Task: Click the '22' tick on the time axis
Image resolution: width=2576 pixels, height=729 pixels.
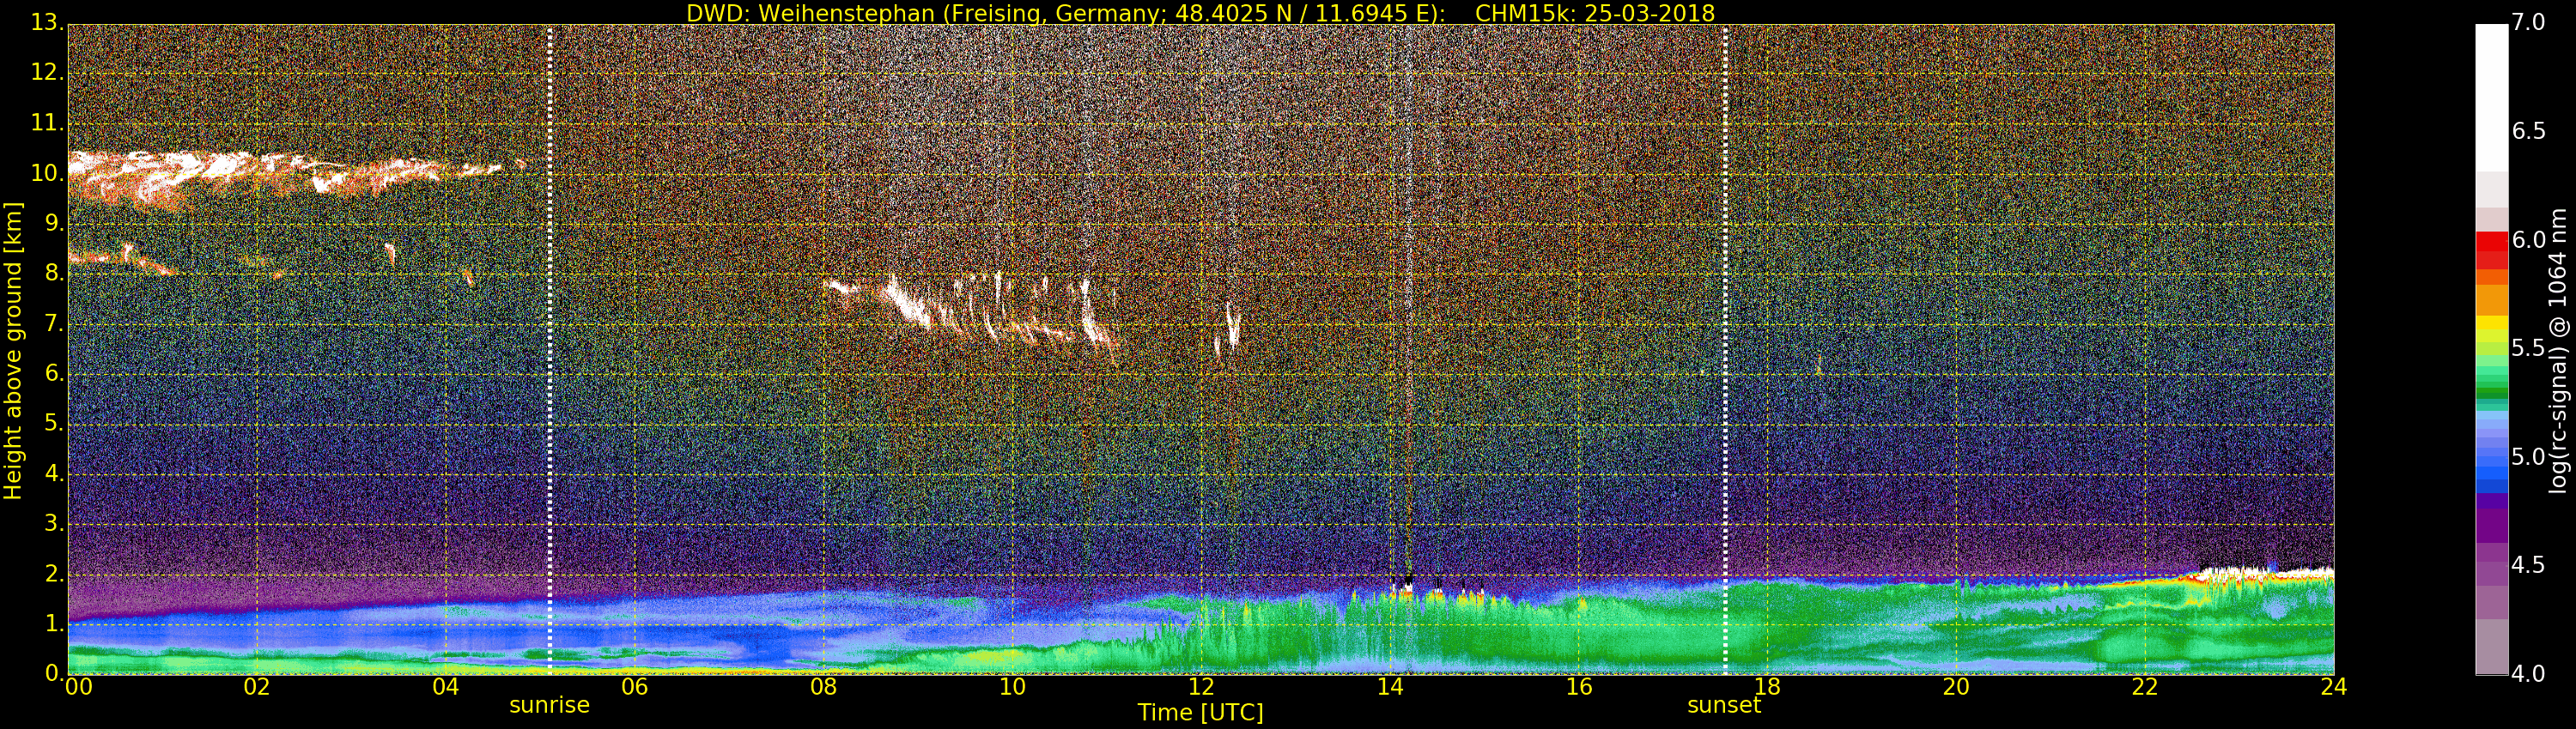Action: point(2145,687)
